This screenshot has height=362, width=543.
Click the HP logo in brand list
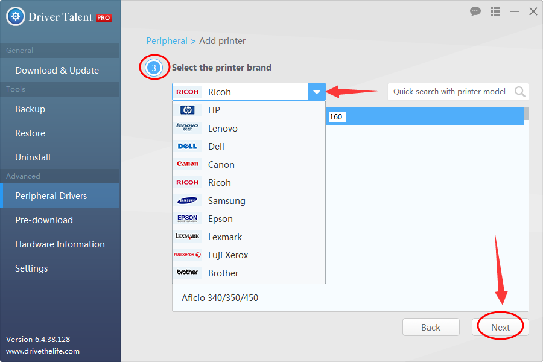[188, 110]
